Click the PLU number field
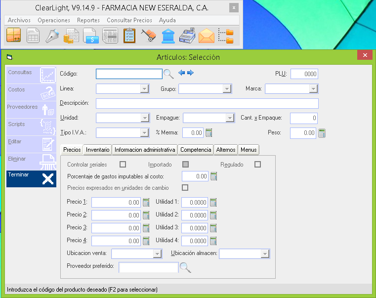Screen dimensions: 376x298 click(x=304, y=74)
